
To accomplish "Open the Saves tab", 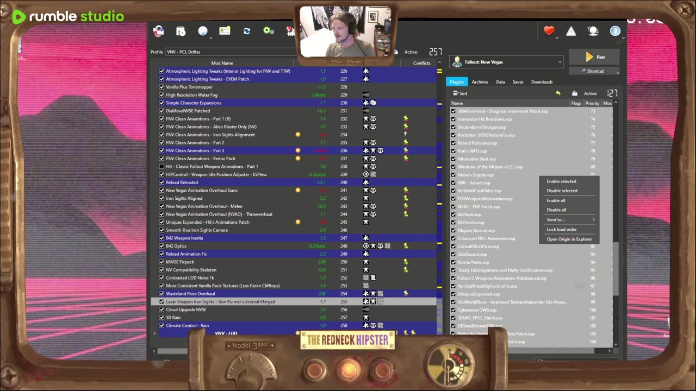I will coord(518,82).
